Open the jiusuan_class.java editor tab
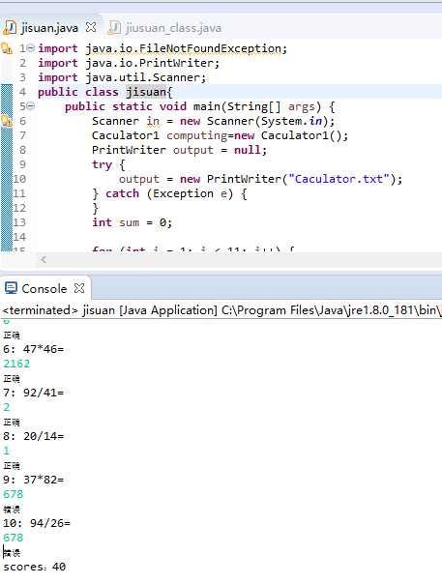The image size is (442, 584). 173,28
